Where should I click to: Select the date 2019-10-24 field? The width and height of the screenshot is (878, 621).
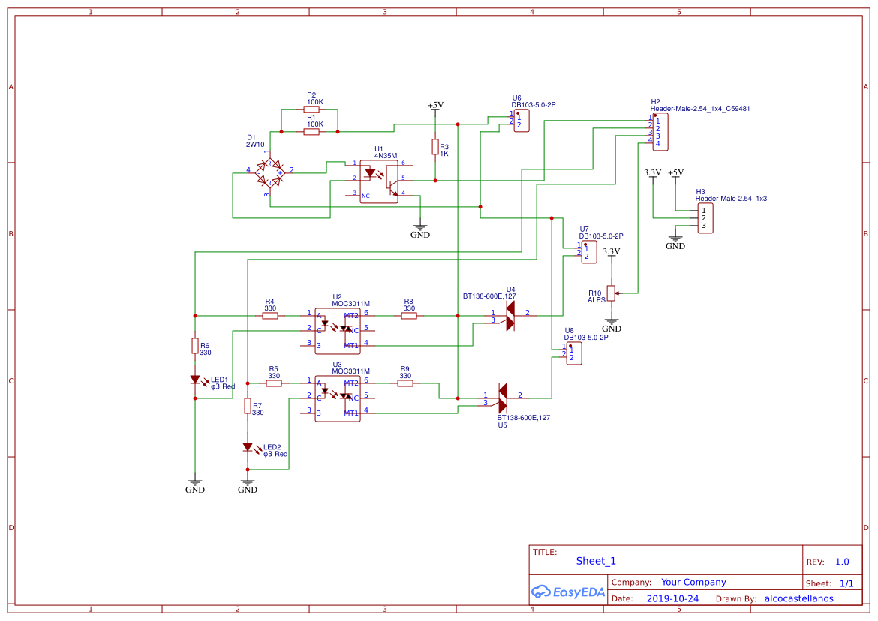672,599
